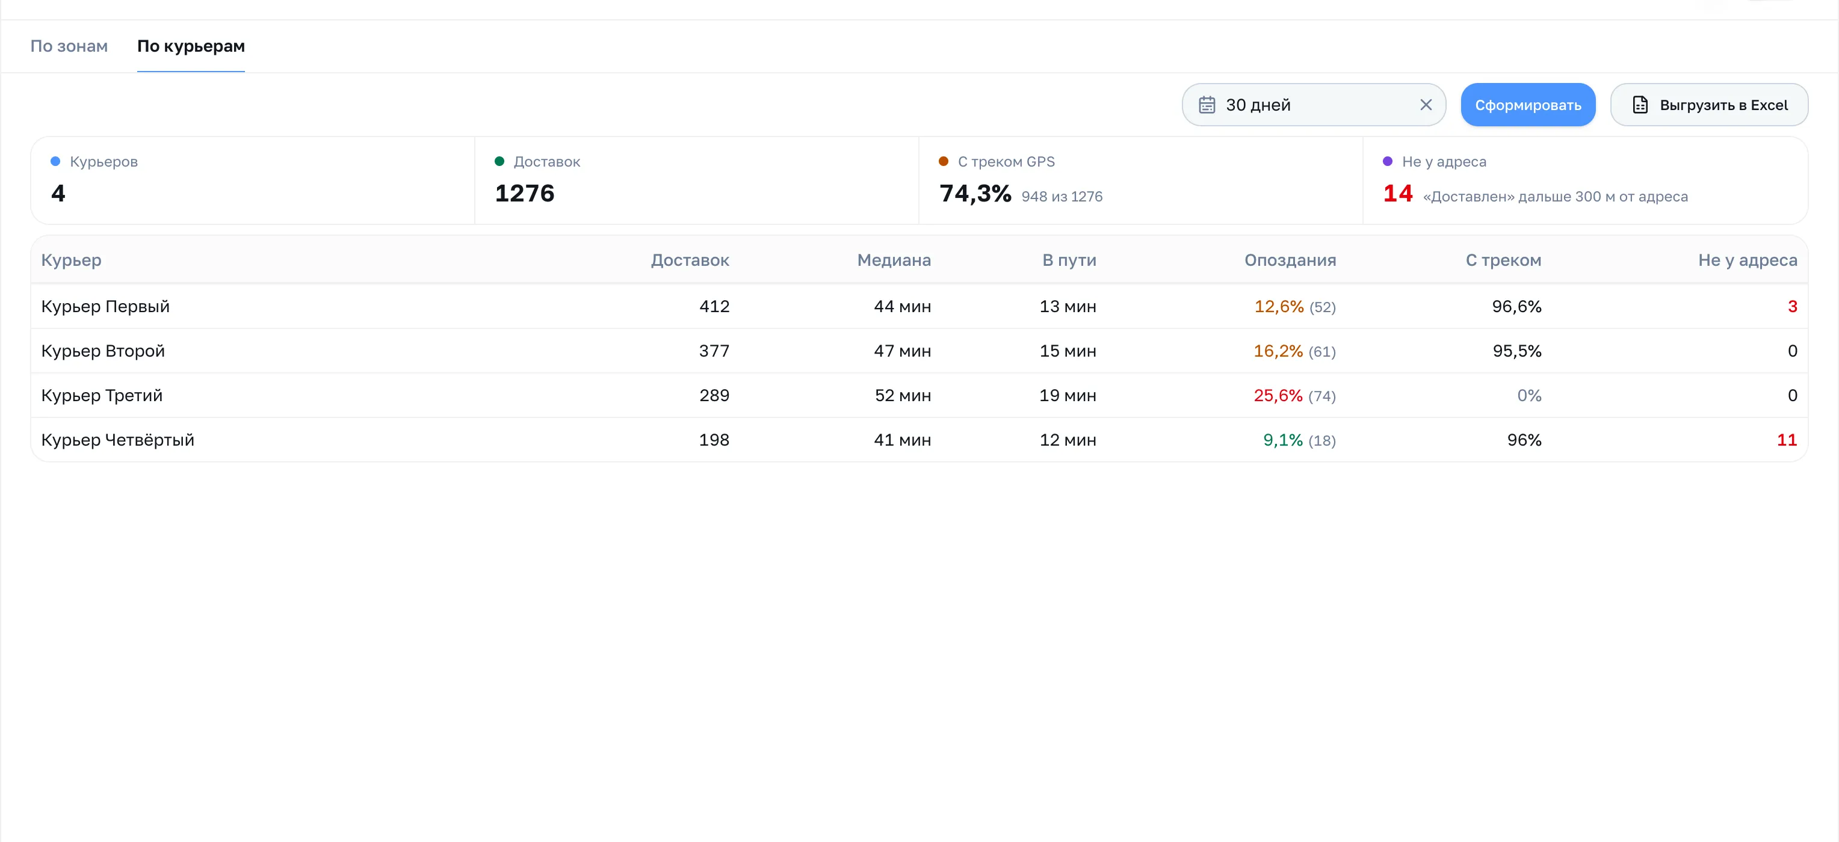This screenshot has width=1839, height=842.
Task: Click delay value «9,1%» for Курьер Четвёртый
Action: click(1283, 440)
